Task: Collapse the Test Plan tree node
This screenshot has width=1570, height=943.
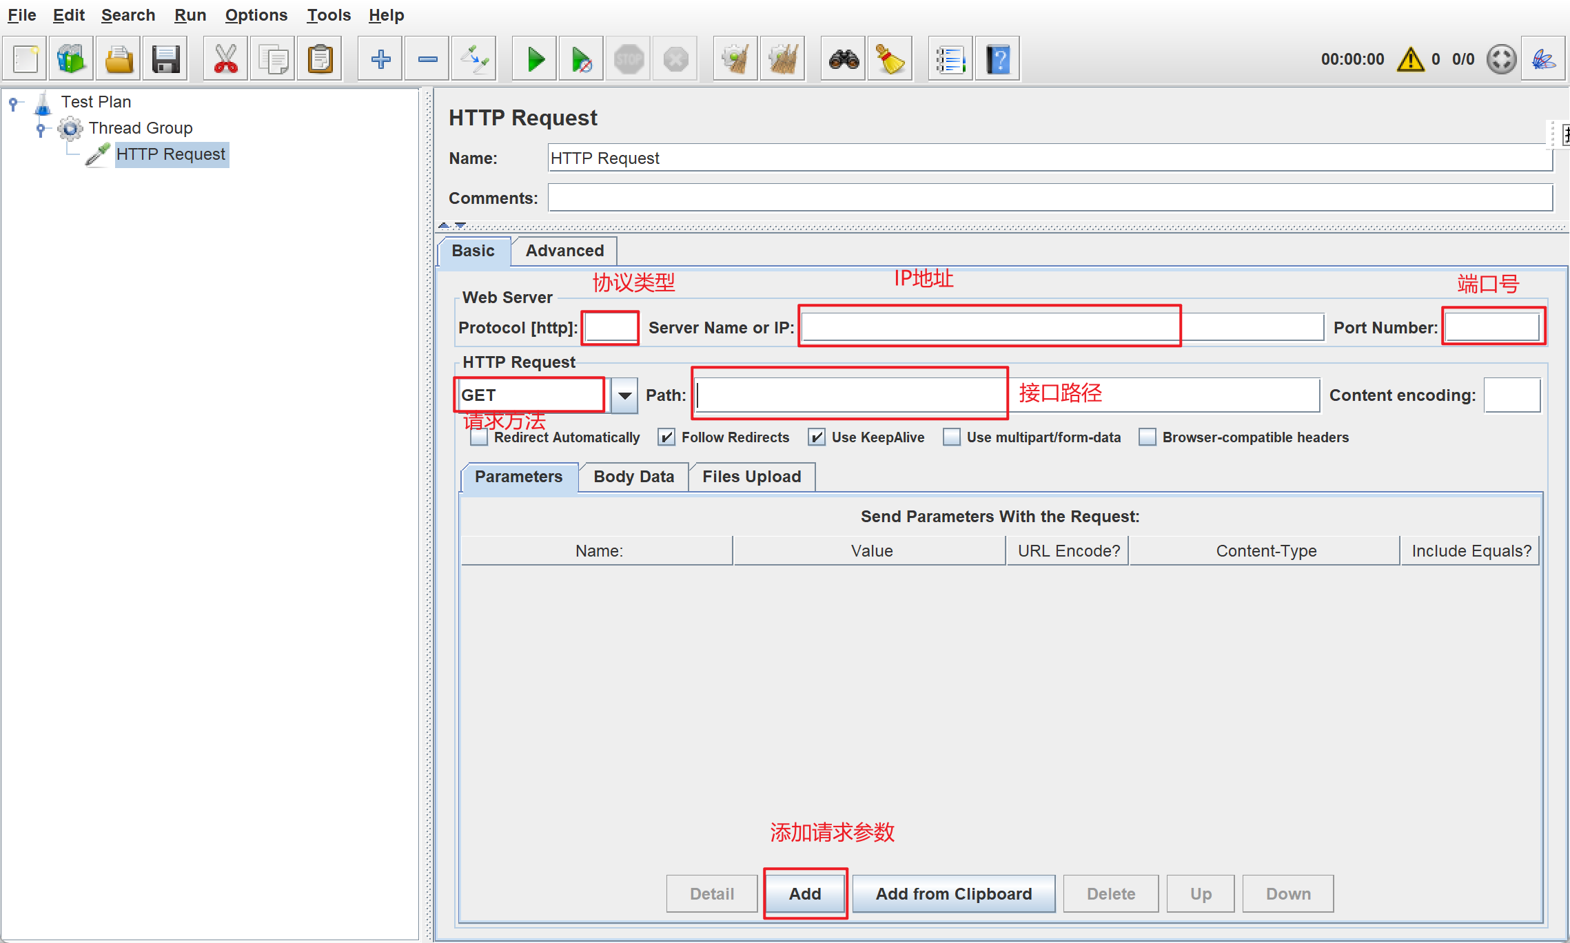Action: (13, 103)
